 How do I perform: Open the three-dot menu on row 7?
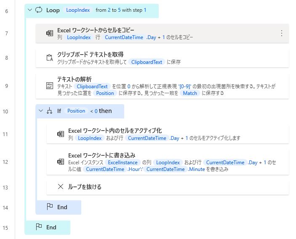pyautogui.click(x=281, y=33)
